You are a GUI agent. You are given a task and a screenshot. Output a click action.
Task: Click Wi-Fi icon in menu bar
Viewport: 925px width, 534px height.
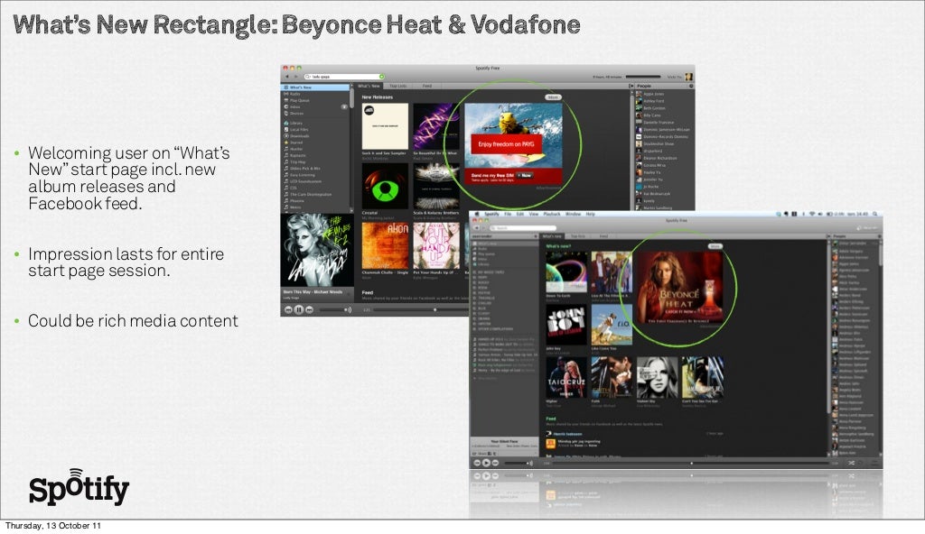[x=812, y=214]
